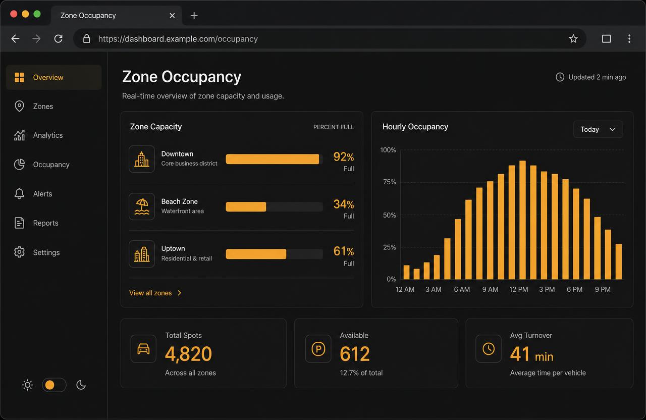Screen dimensions: 646x420
Task: Select the Zone Occupancy browser tab
Action: click(x=116, y=16)
